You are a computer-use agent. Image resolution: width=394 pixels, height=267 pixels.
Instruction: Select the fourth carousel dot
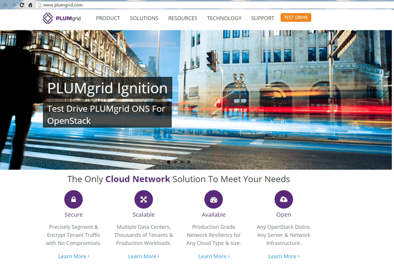(x=189, y=162)
